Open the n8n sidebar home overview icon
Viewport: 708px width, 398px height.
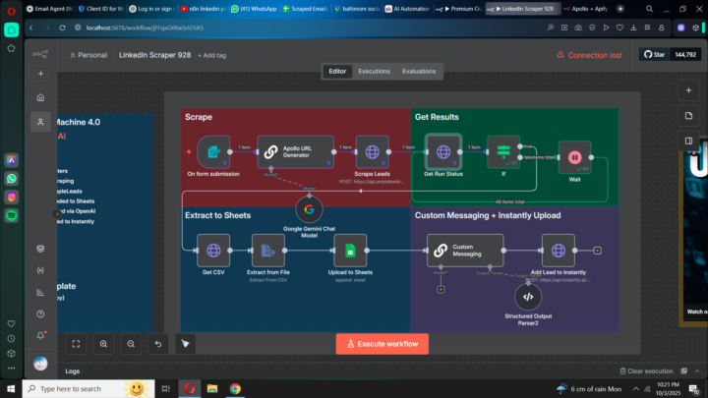pyautogui.click(x=40, y=97)
